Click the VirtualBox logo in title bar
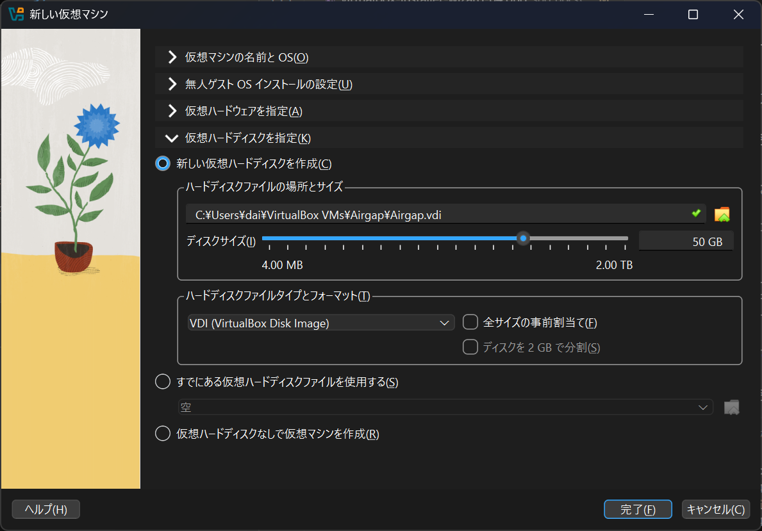Screen dimensions: 762x531 (x=16, y=14)
